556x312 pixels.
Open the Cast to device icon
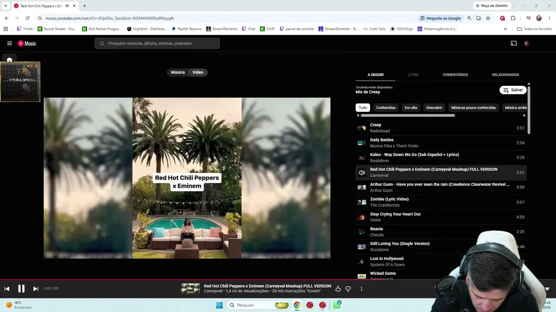pos(513,43)
